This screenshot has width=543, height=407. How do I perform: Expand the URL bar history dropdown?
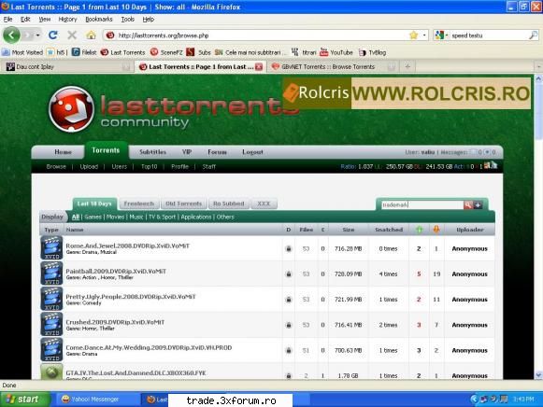pos(424,35)
